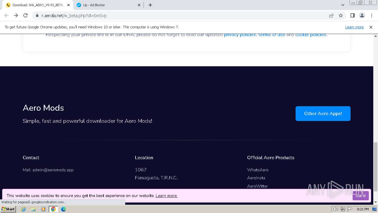
Task: Click the forward navigation arrow
Action: (16, 16)
